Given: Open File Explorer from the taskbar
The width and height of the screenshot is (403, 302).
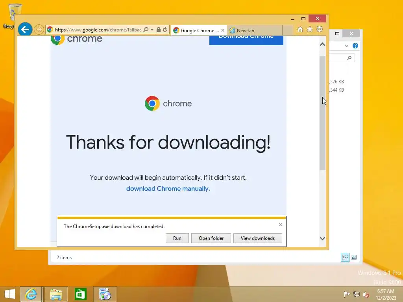Looking at the screenshot, I should coord(56,294).
